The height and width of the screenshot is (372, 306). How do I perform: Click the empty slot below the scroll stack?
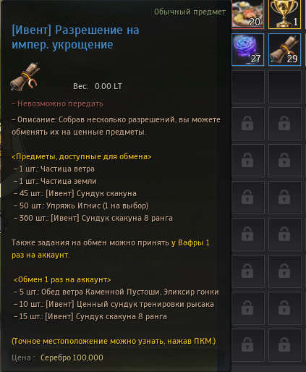pyautogui.click(x=285, y=87)
